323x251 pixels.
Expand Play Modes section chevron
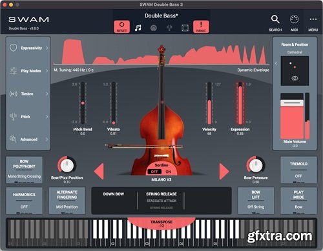[x=47, y=71]
